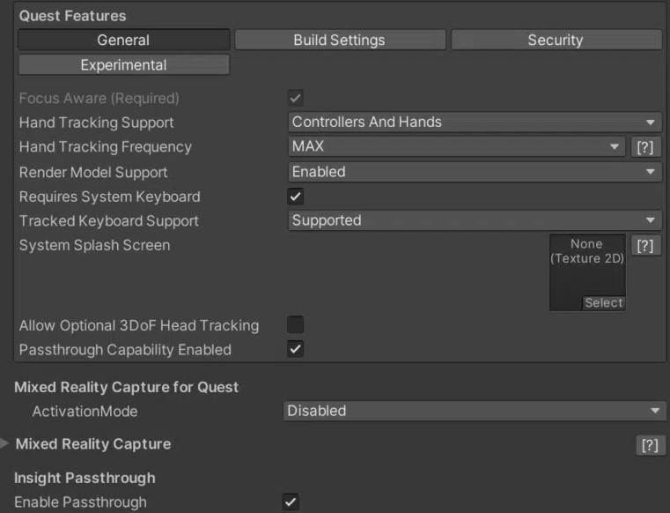Click the Focus Aware (Required) label

[99, 99]
